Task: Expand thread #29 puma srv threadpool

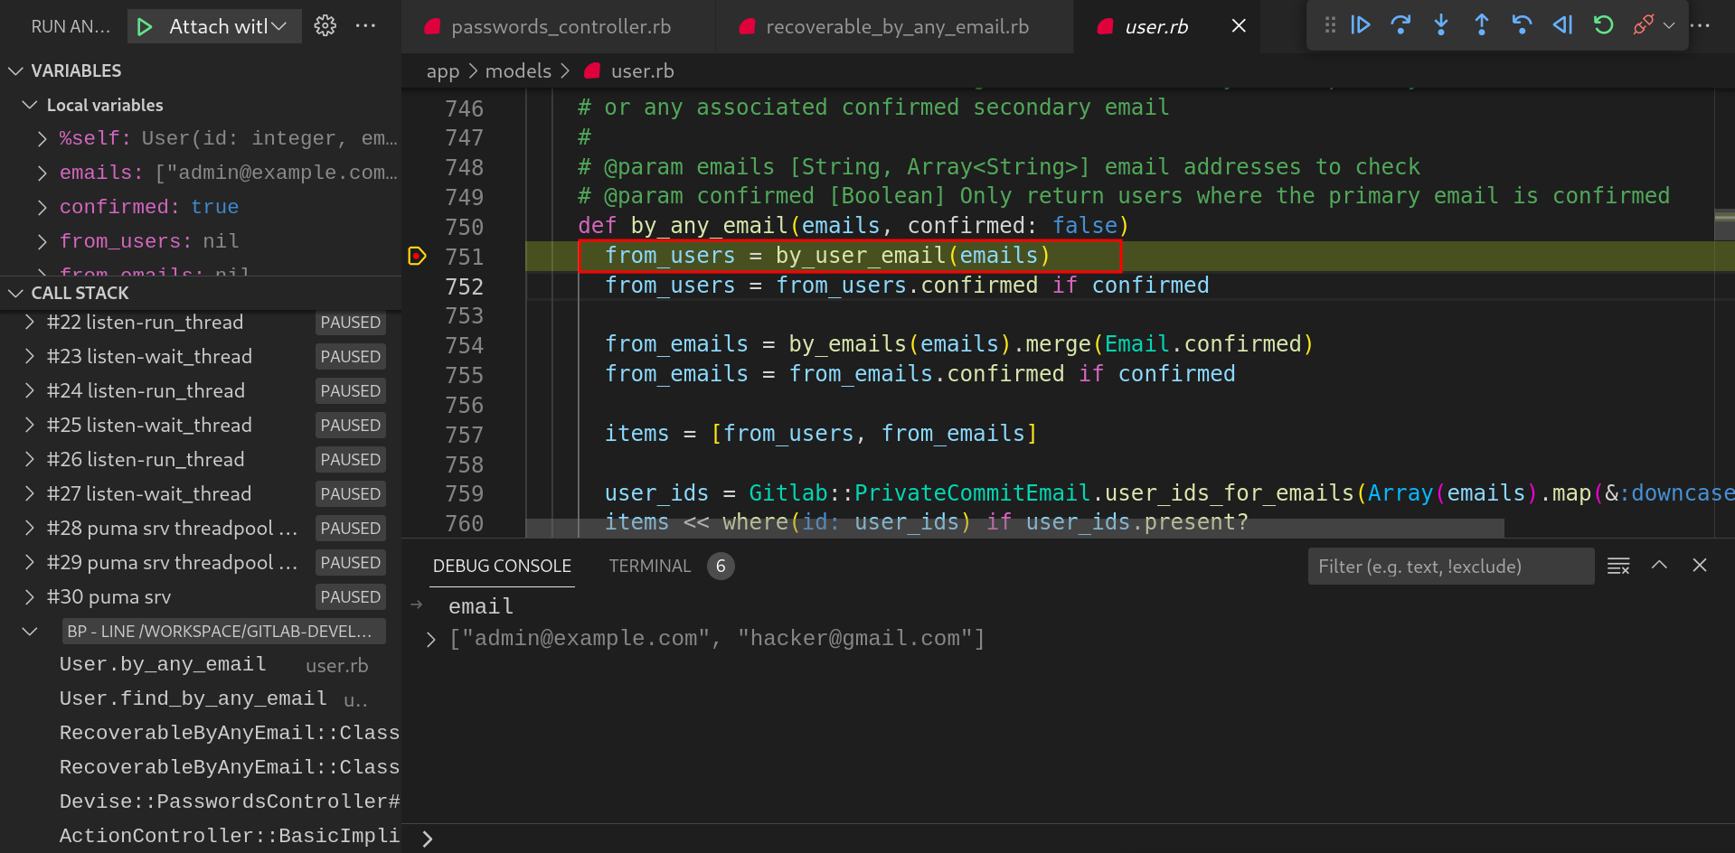Action: (30, 563)
